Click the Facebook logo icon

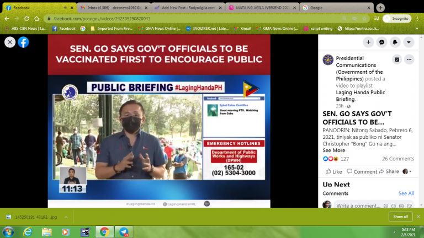[x=23, y=42]
